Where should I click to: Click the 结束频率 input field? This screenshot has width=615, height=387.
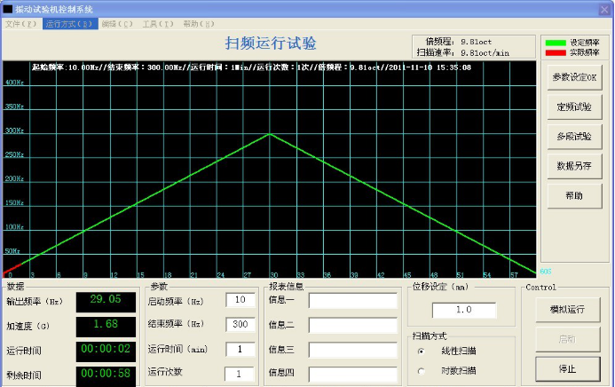pos(240,325)
